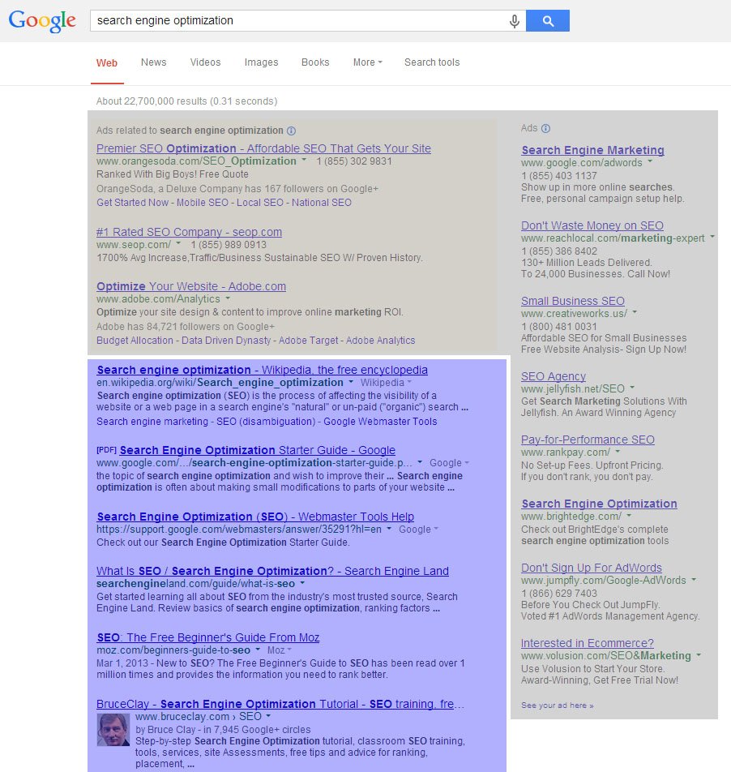Open the Videos tab

pos(205,62)
